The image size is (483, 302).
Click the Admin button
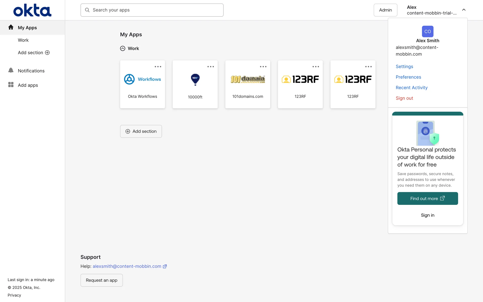(x=385, y=10)
